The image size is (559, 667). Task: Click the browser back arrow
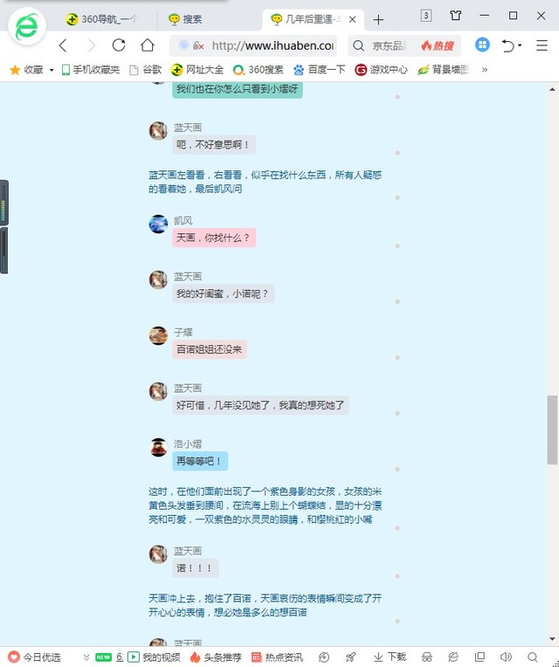[63, 45]
